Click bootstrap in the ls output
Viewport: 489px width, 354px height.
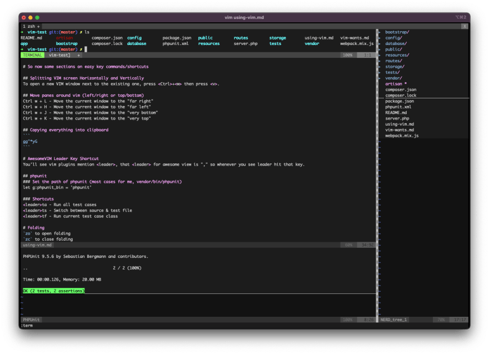[67, 44]
